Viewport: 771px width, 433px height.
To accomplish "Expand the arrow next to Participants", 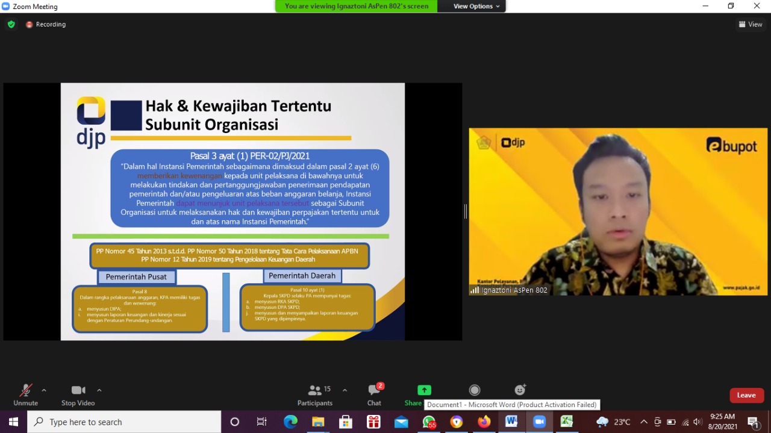I will click(x=345, y=390).
